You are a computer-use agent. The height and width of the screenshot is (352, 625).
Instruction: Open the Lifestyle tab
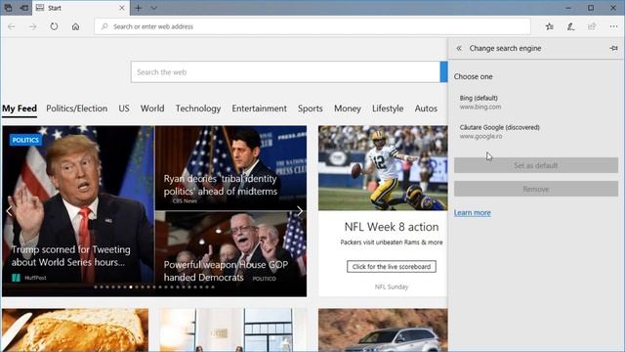tap(388, 109)
